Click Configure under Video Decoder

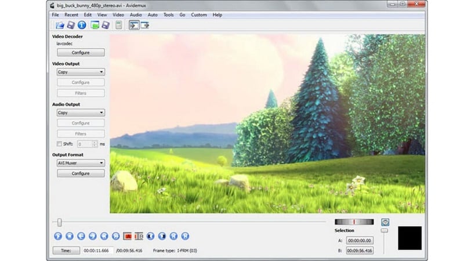click(x=81, y=52)
